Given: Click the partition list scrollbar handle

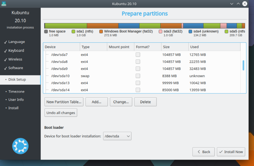Looking at the screenshot, I should [243, 66].
